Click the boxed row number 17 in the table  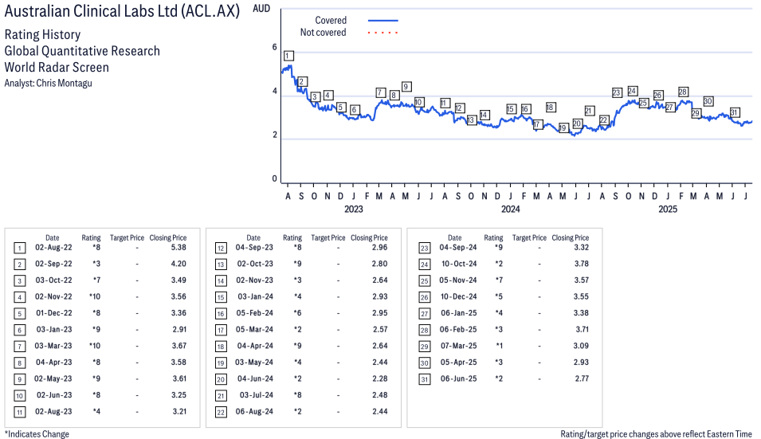click(221, 331)
